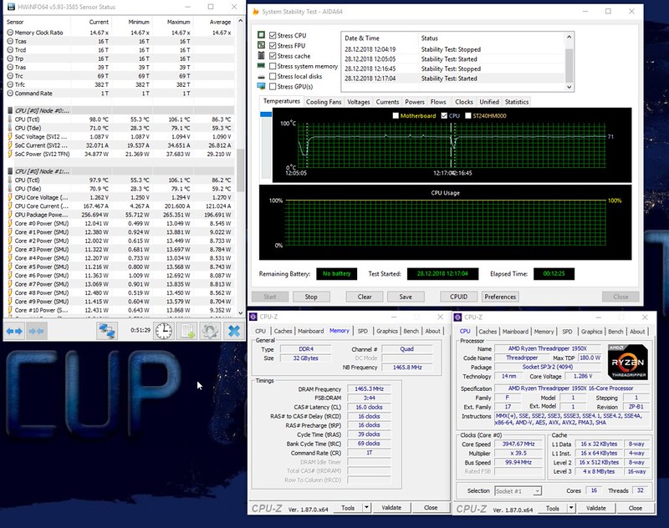The image size is (669, 528).
Task: Enable the Stress system memory checkbox
Action: point(273,66)
